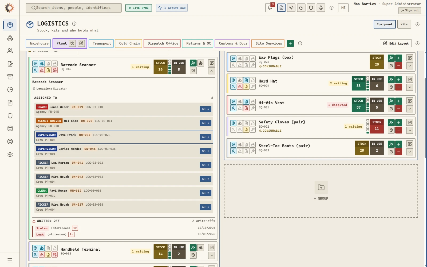Expand the Hard Hat row

410,87
